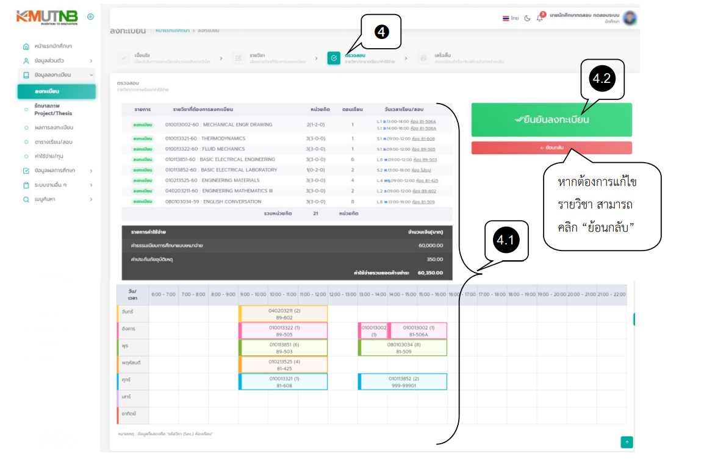Click the user name นายนักศึกษาทดสอบ
This screenshot has width=715, height=473.
coord(584,15)
